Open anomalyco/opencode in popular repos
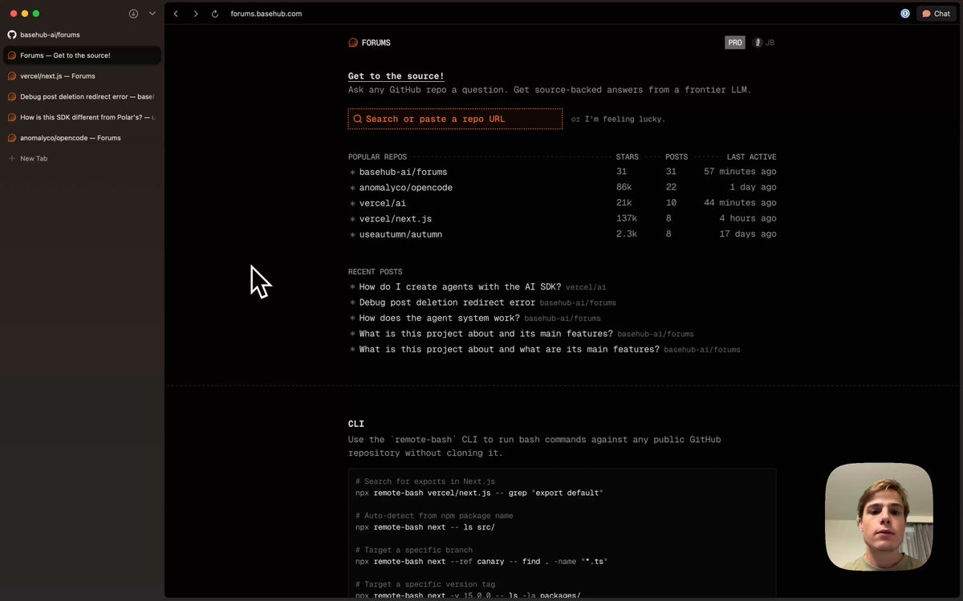The image size is (963, 601). [x=405, y=188]
